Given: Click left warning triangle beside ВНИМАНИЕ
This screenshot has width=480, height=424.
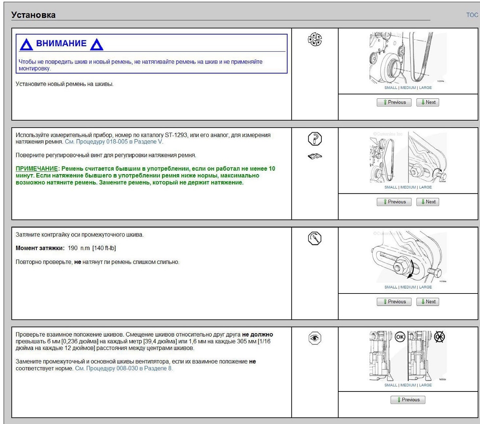Looking at the screenshot, I should [x=26, y=44].
